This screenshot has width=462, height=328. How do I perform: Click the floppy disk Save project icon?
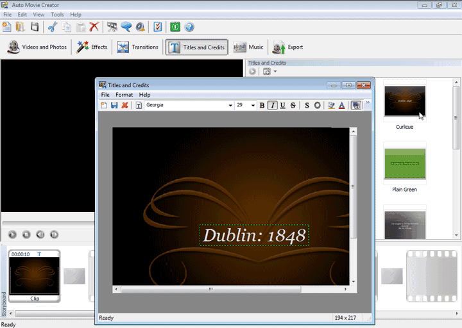pyautogui.click(x=35, y=27)
